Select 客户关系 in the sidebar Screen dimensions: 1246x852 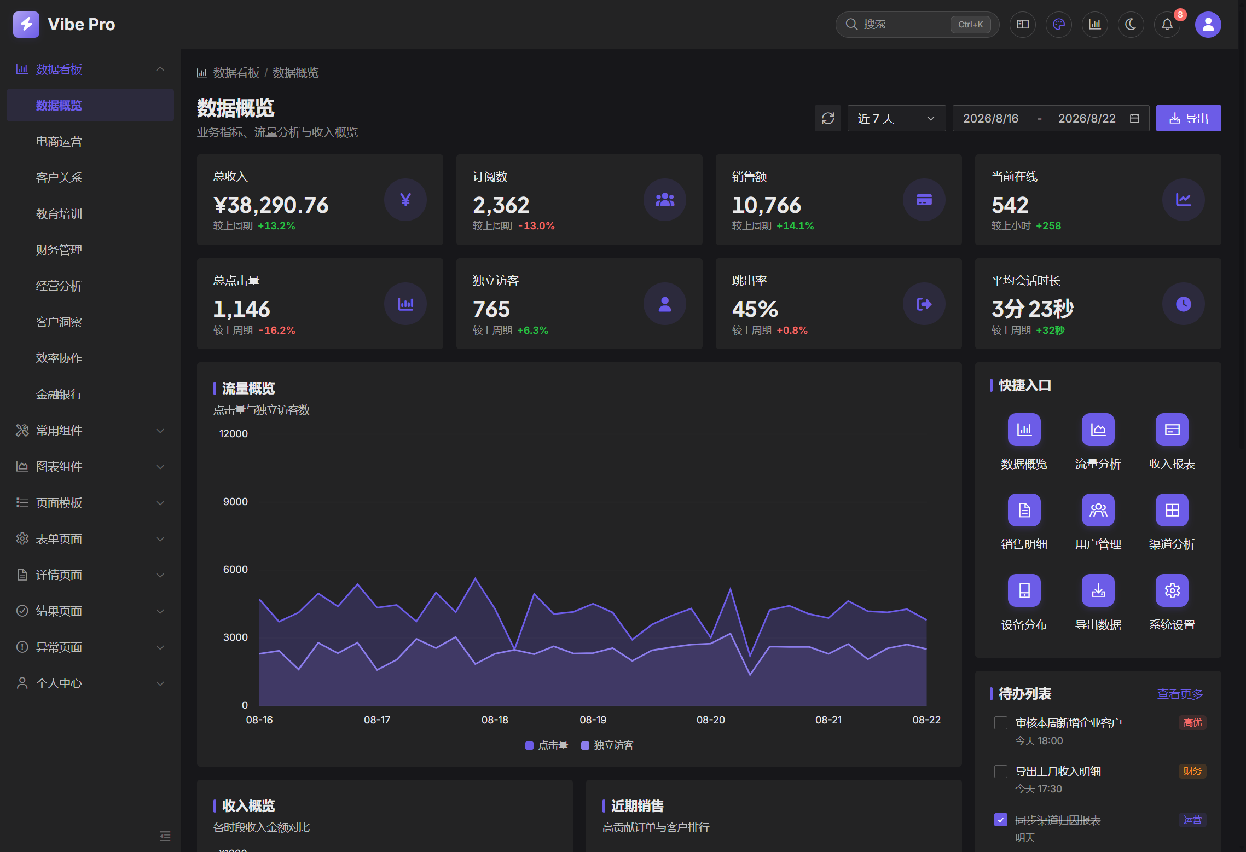(90, 177)
